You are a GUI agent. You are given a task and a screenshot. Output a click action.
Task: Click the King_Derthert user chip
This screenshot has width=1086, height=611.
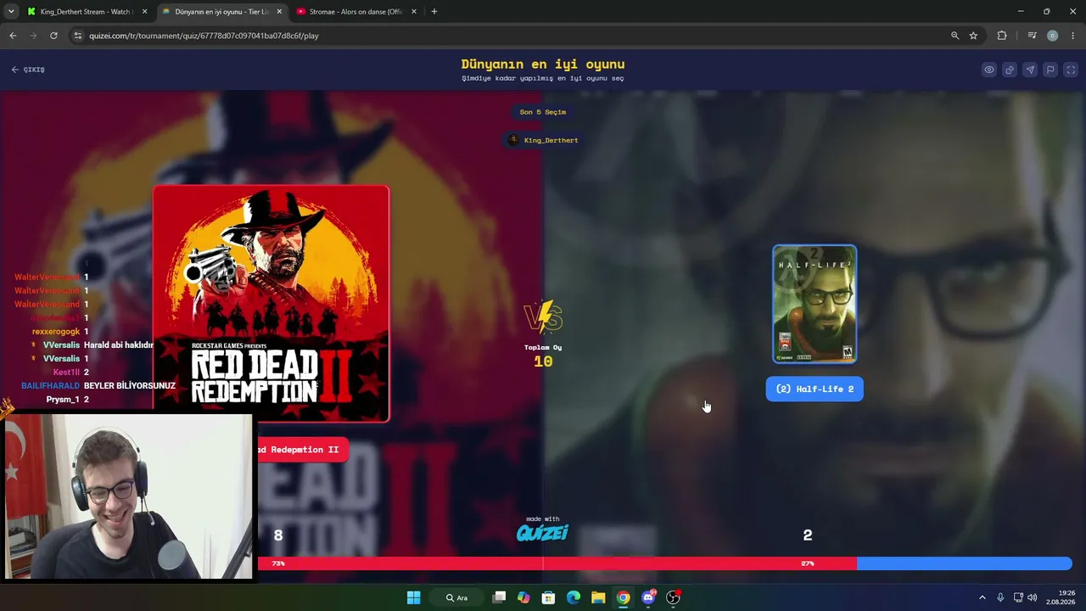tap(543, 140)
